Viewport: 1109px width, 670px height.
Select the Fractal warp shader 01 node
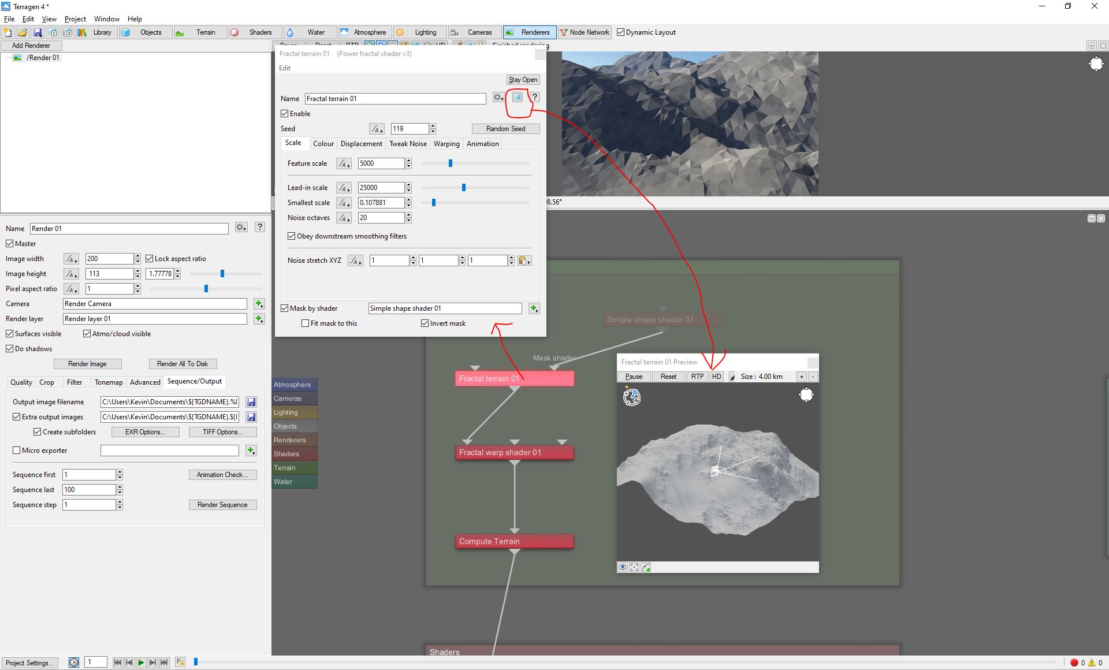(x=514, y=452)
